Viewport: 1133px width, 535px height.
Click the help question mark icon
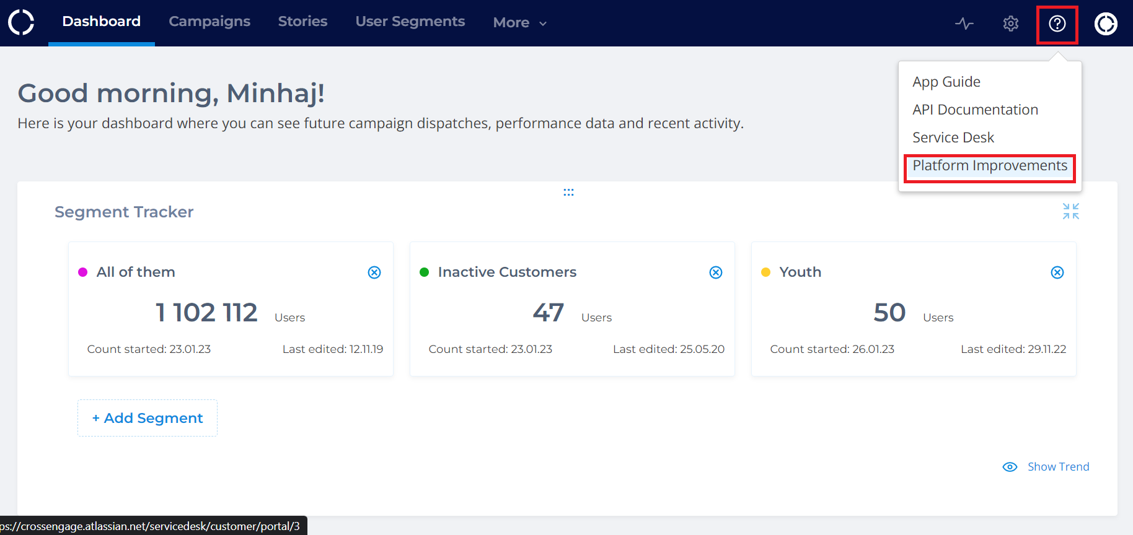pyautogui.click(x=1057, y=24)
